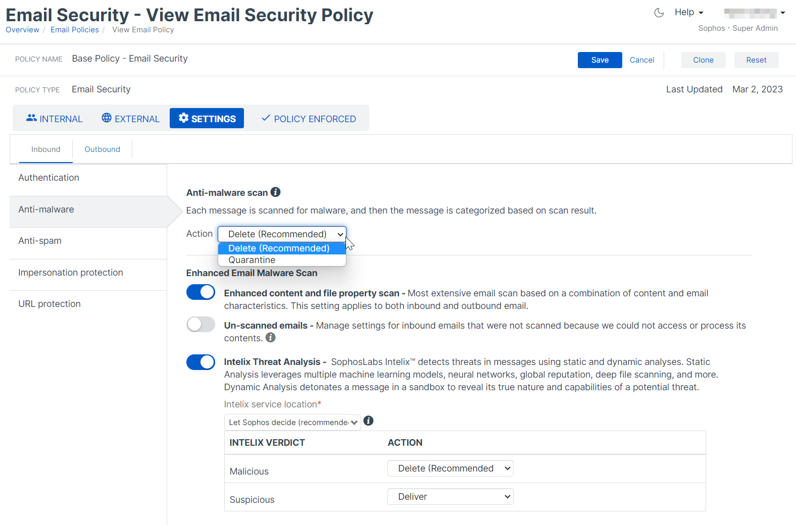Choose Quarantine from the Action dropdown list
Screen dimensions: 796x525
click(252, 260)
